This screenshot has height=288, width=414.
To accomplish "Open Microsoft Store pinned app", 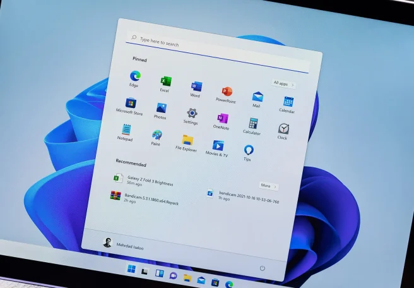I will 130,106.
